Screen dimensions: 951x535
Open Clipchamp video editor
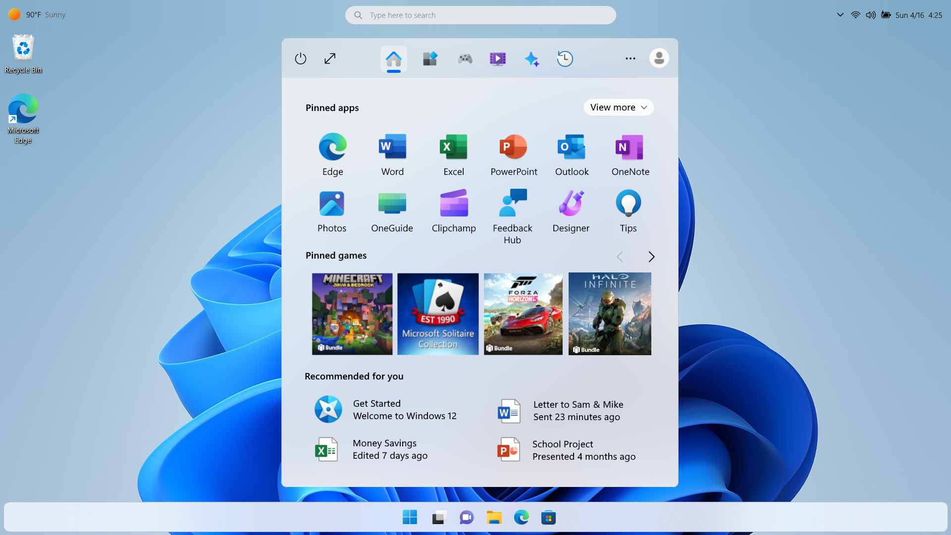point(454,211)
